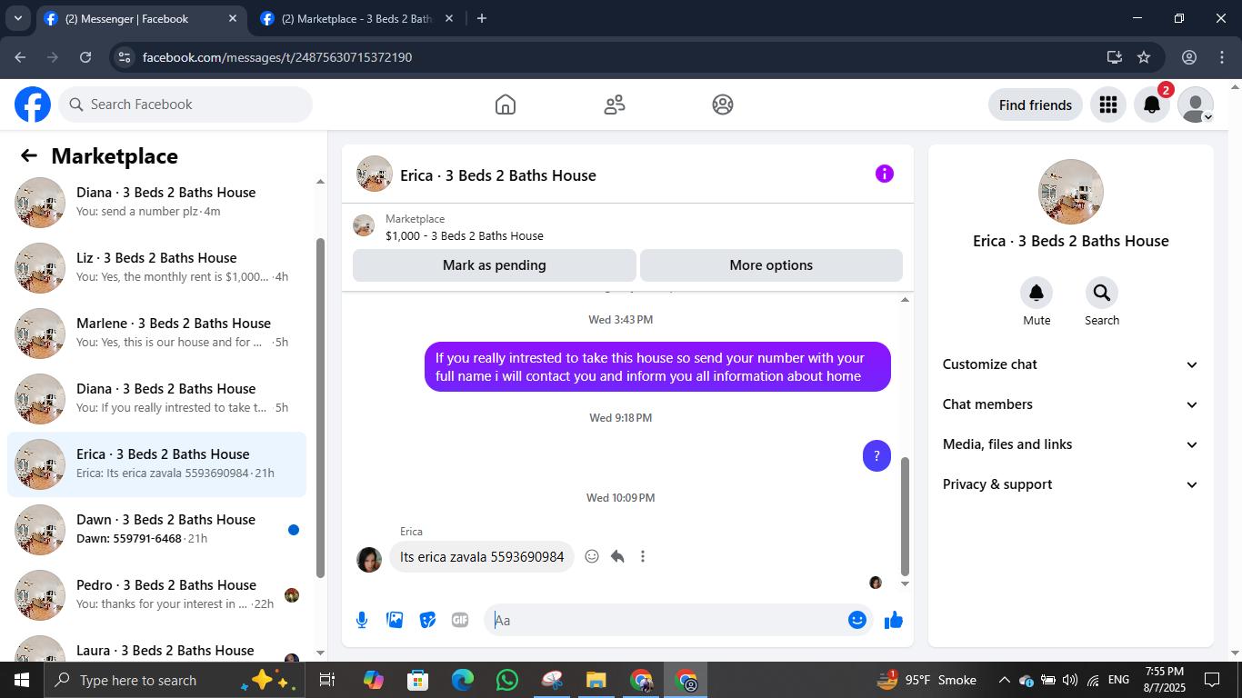Send a voice clip with the microphone
This screenshot has height=698, width=1242.
coord(362,620)
